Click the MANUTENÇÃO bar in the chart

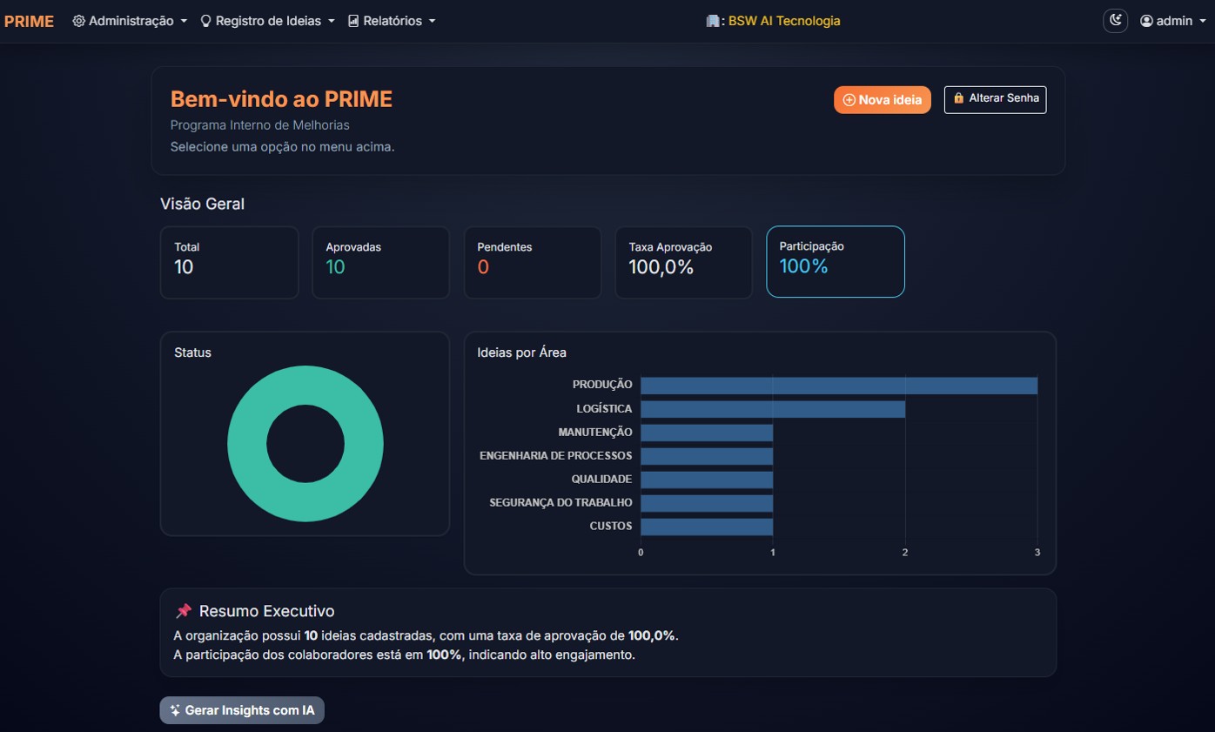click(707, 433)
